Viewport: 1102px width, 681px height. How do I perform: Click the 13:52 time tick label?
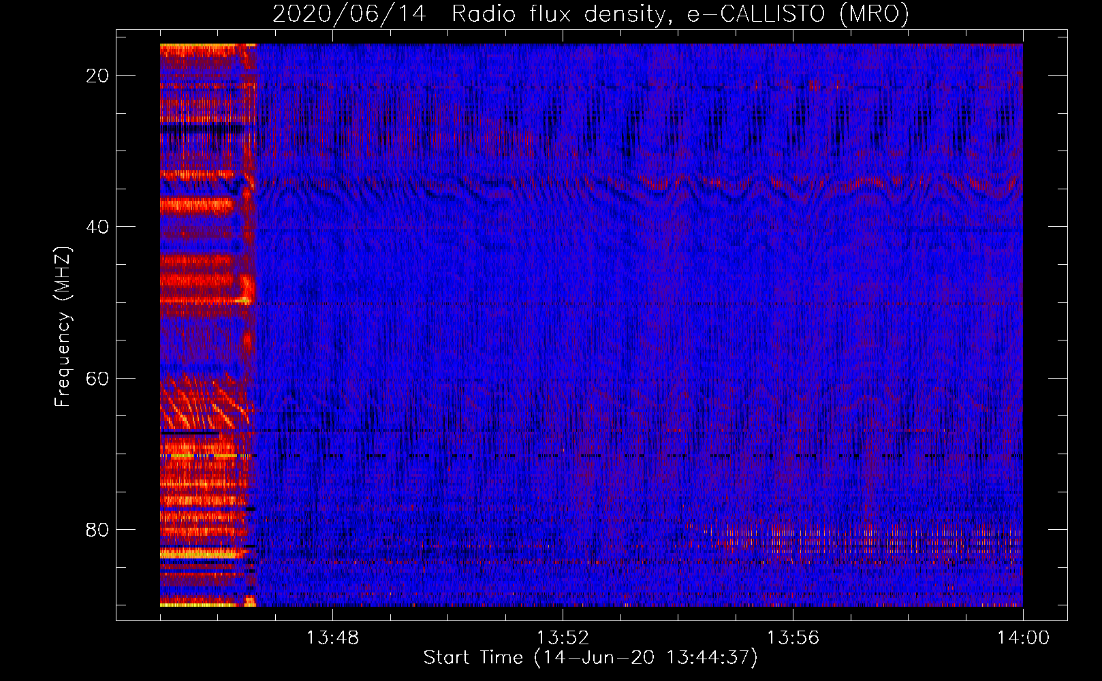click(563, 638)
